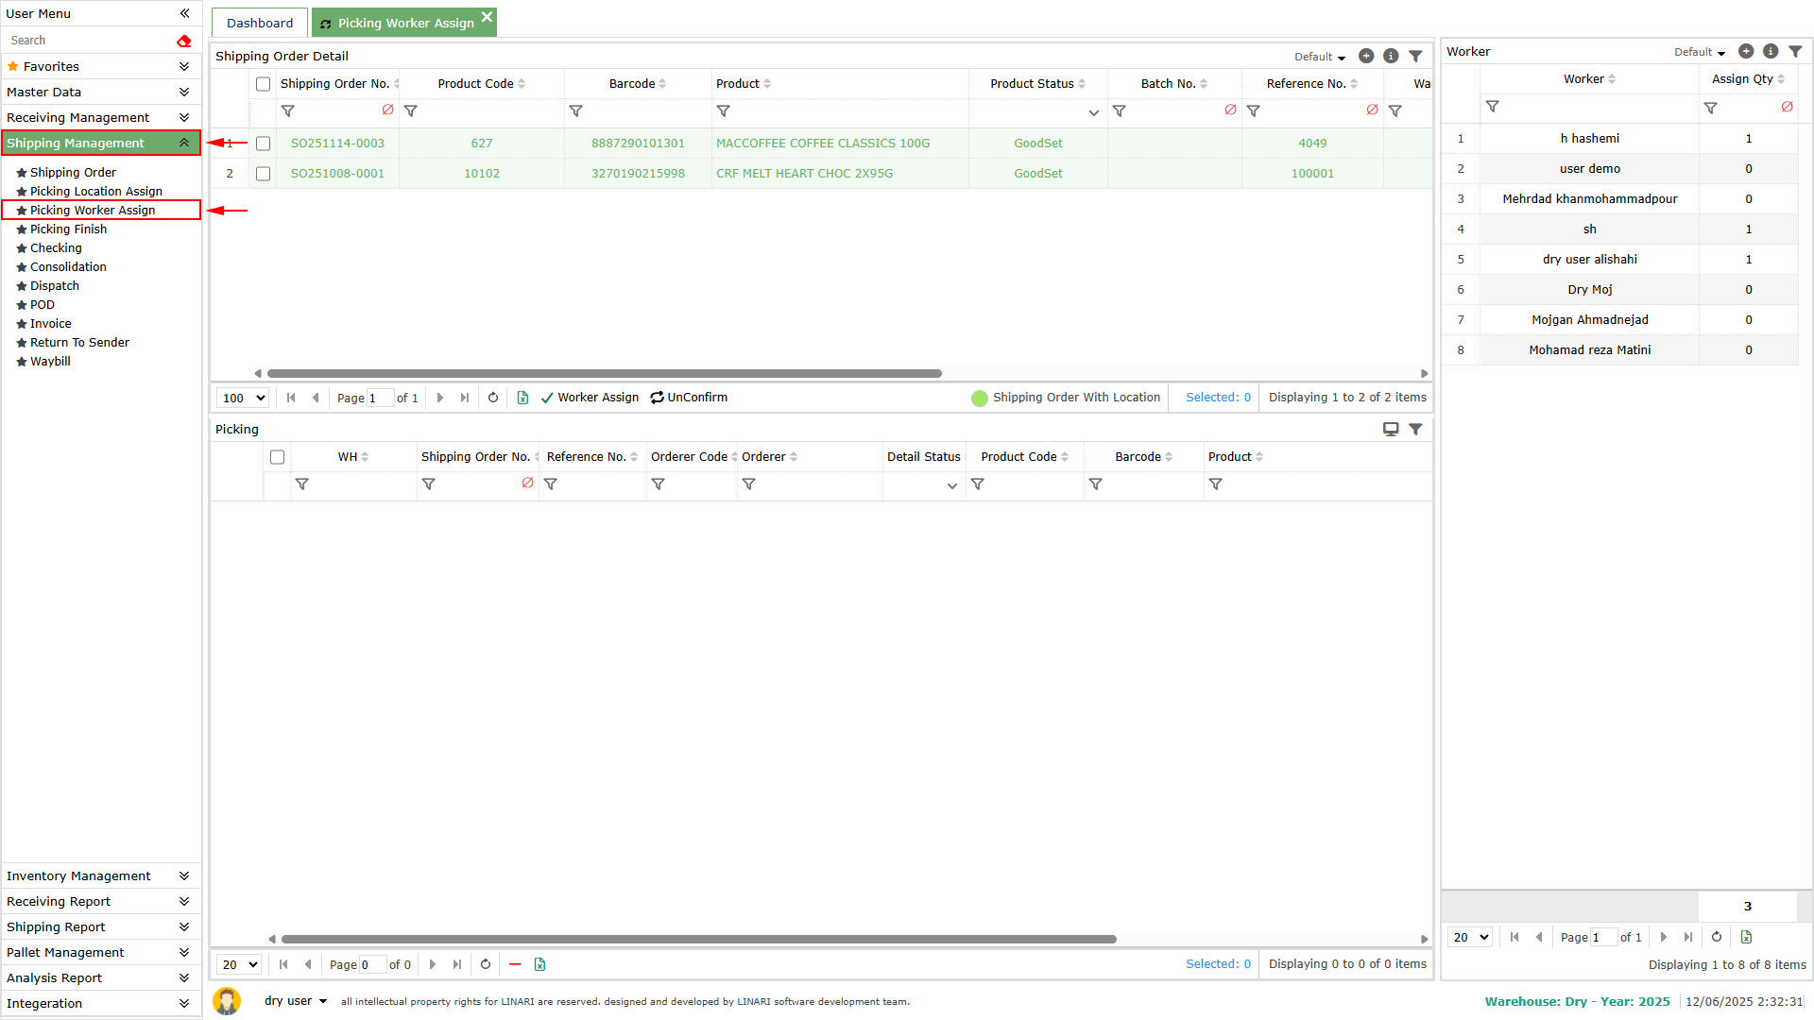Check the row for order SO251114-0003
Image resolution: width=1814 pixels, height=1020 pixels.
(264, 144)
